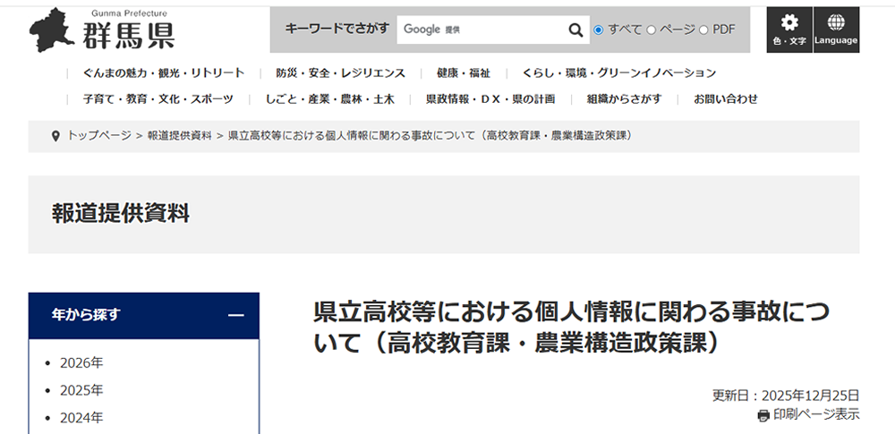The height and width of the screenshot is (434, 895).
Task: Collapse the 年から探す panel
Action: click(236, 315)
